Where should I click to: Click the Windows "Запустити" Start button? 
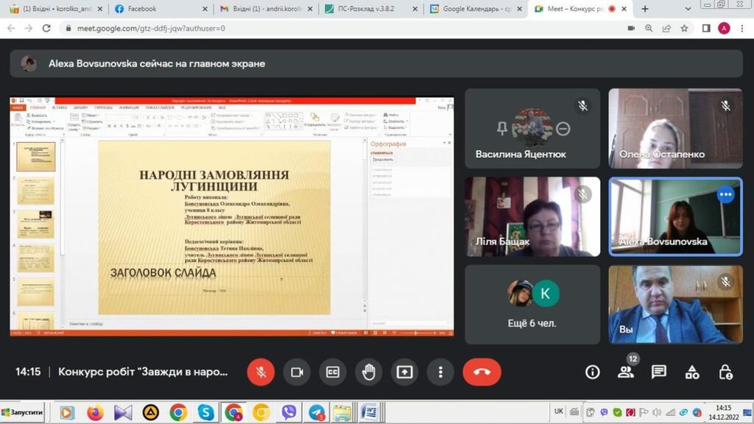point(24,411)
